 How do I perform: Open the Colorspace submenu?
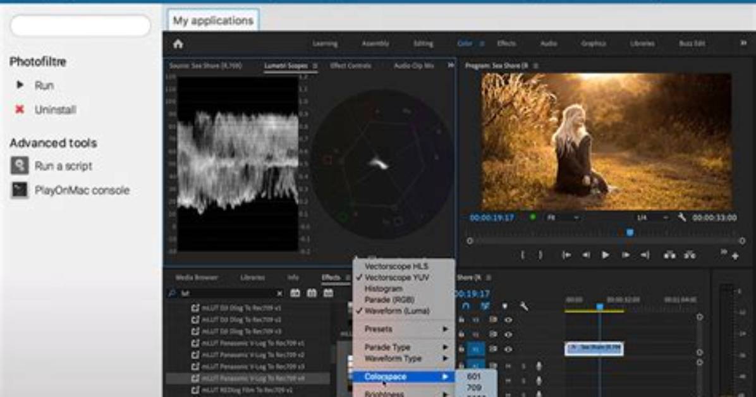point(403,377)
